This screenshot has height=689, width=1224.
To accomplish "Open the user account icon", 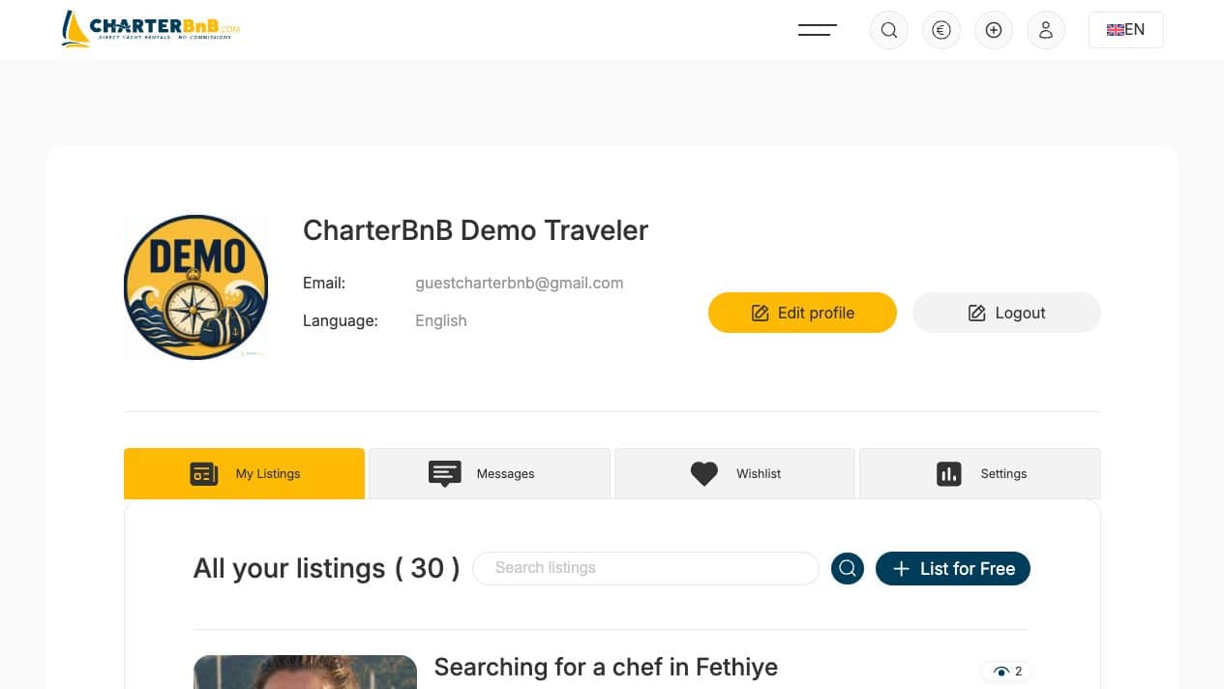I will point(1046,30).
